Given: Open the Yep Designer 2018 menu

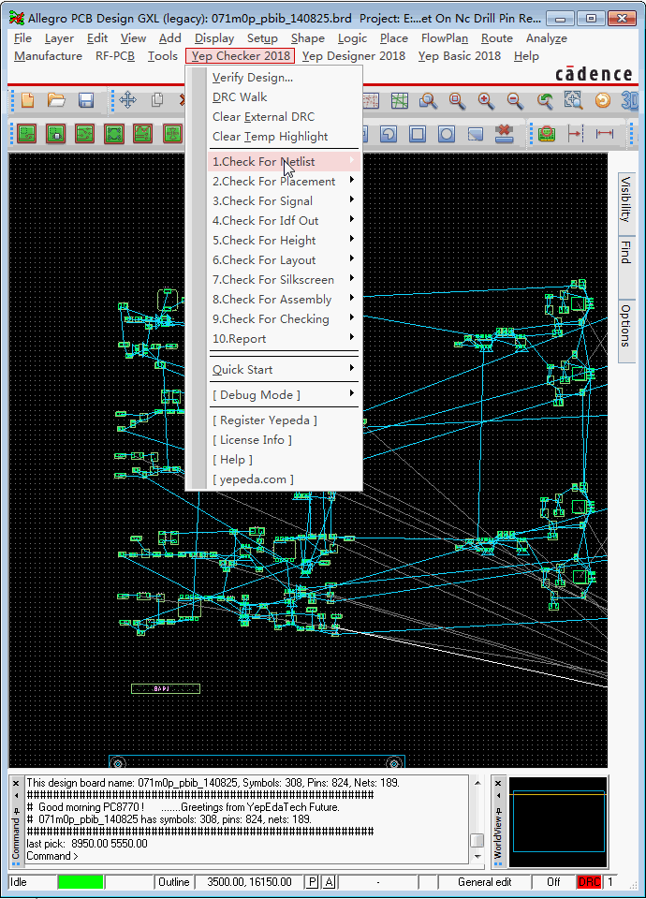Looking at the screenshot, I should point(354,56).
